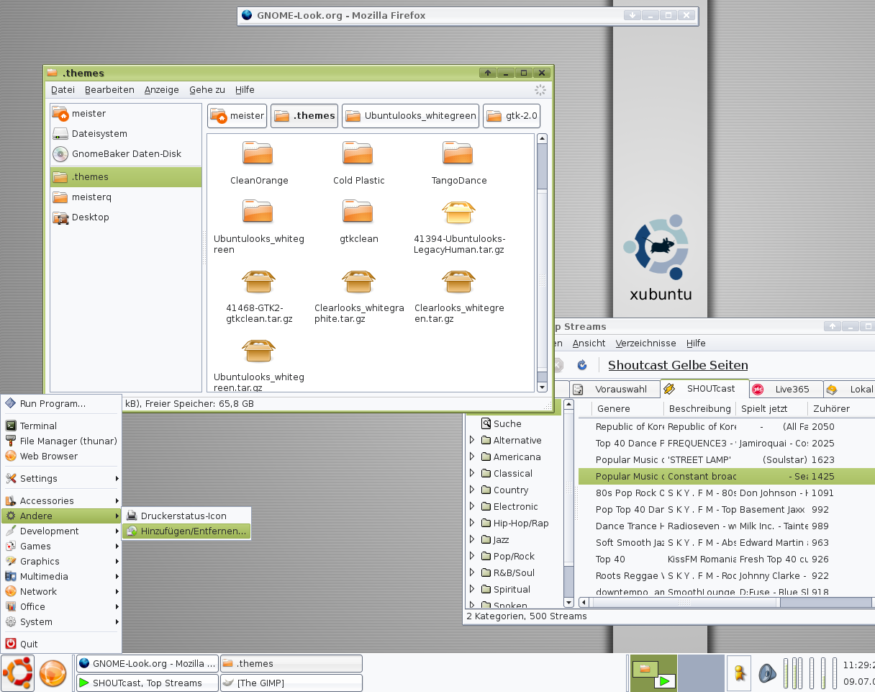This screenshot has width=875, height=692.
Task: Open the Gehe zu menu in Thunar
Action: pyautogui.click(x=207, y=90)
